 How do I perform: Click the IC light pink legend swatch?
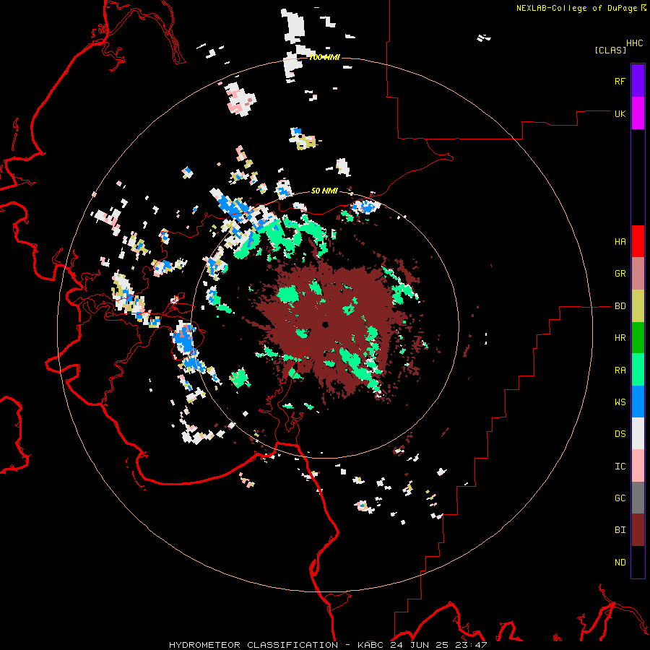638,466
